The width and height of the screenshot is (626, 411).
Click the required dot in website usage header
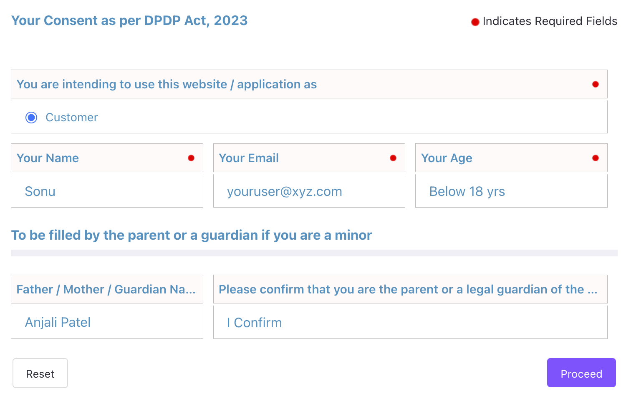(596, 84)
